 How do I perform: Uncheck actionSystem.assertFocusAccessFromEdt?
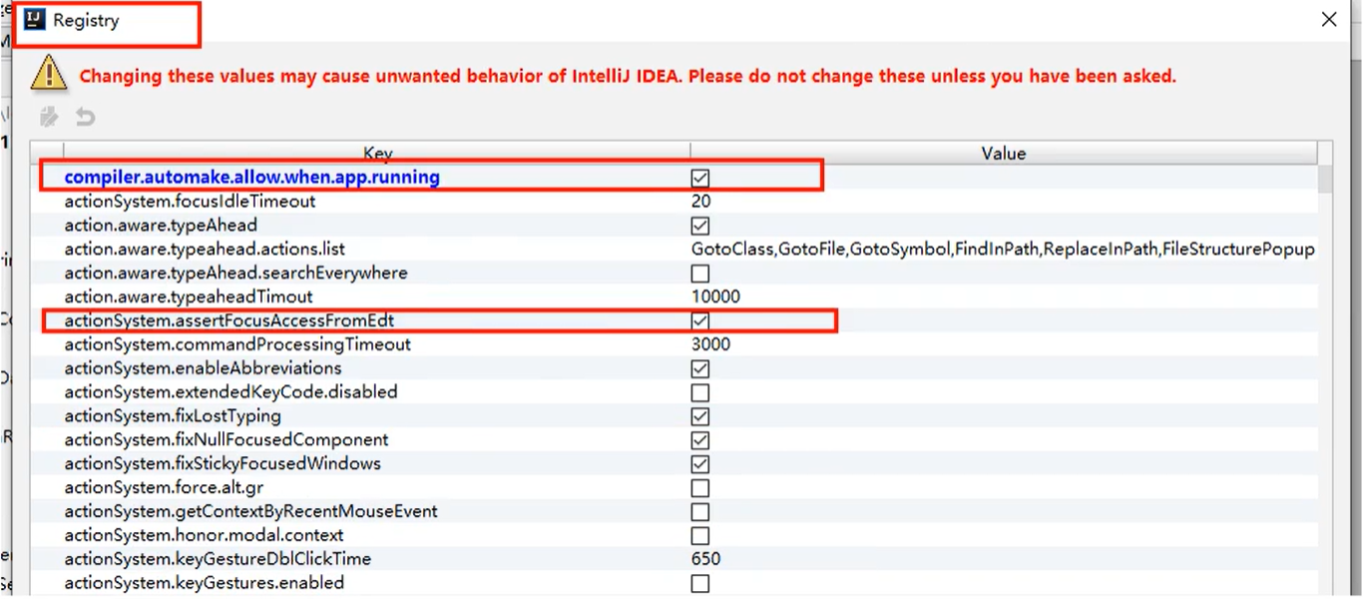tap(699, 320)
